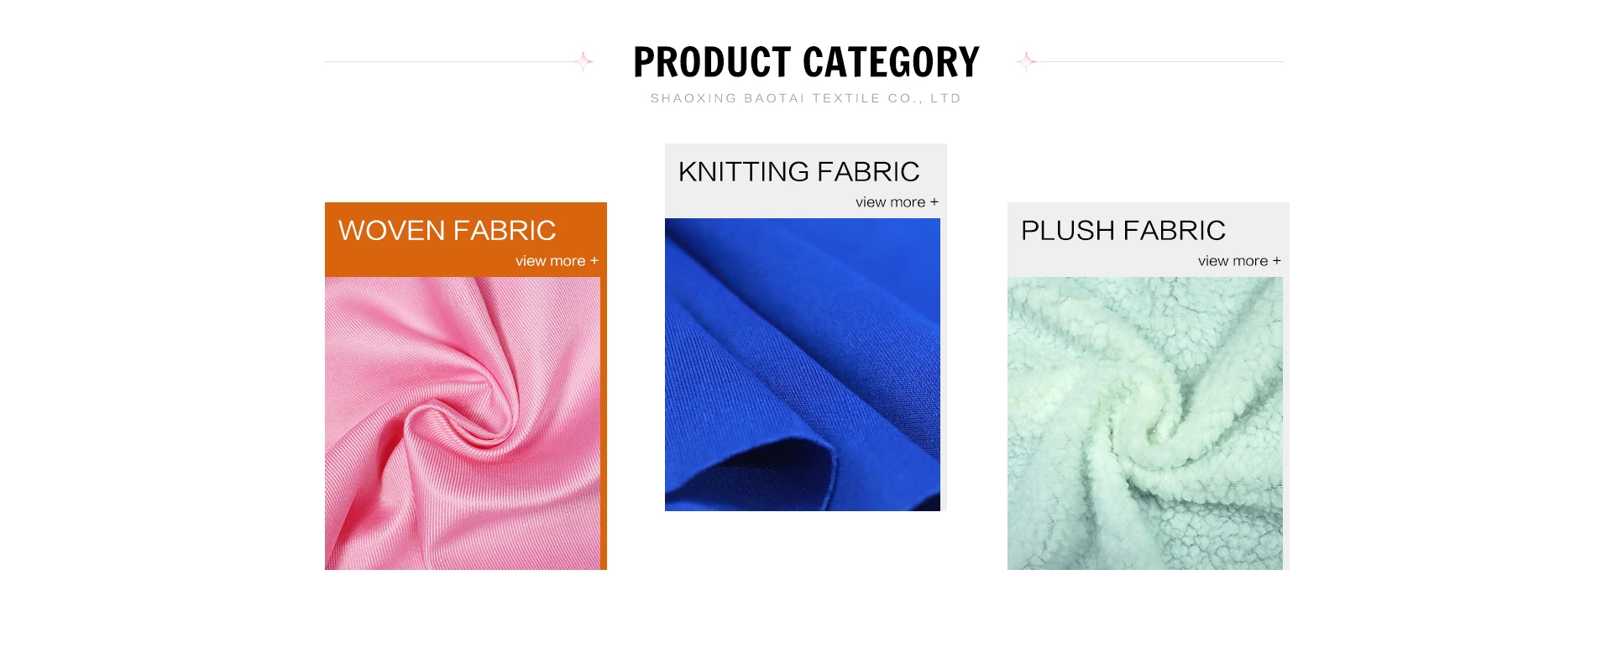Image resolution: width=1612 pixels, height=648 pixels.
Task: Select the PLUSH FABRIC title
Action: (x=1123, y=230)
